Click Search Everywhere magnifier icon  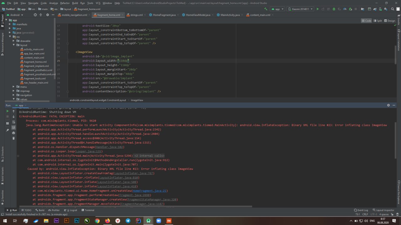[393, 9]
